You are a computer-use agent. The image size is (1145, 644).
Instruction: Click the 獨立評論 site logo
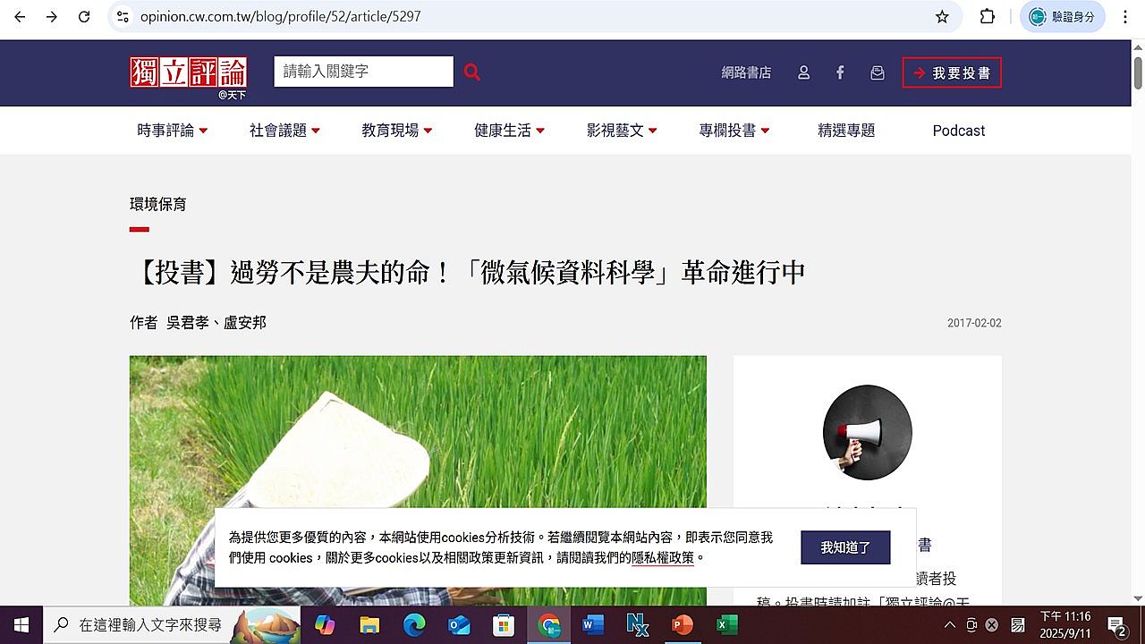pos(188,73)
